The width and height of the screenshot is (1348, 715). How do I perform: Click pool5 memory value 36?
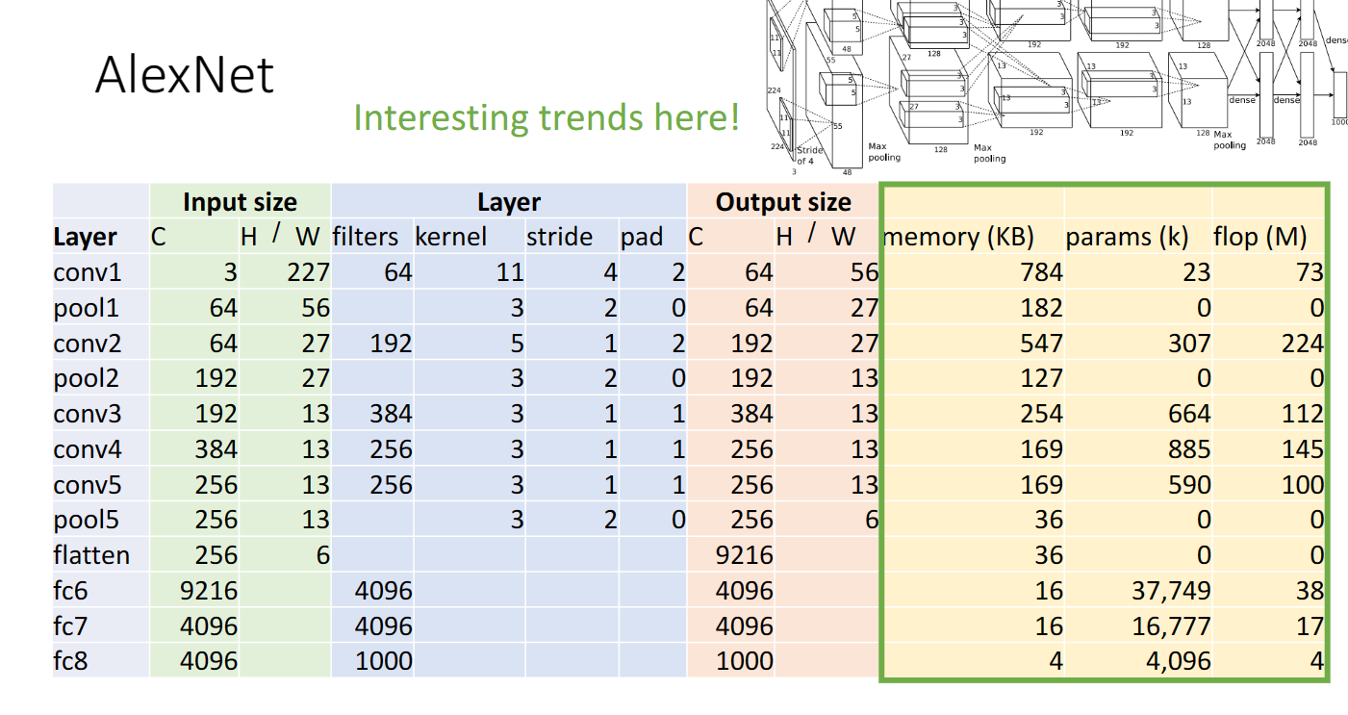1049,520
